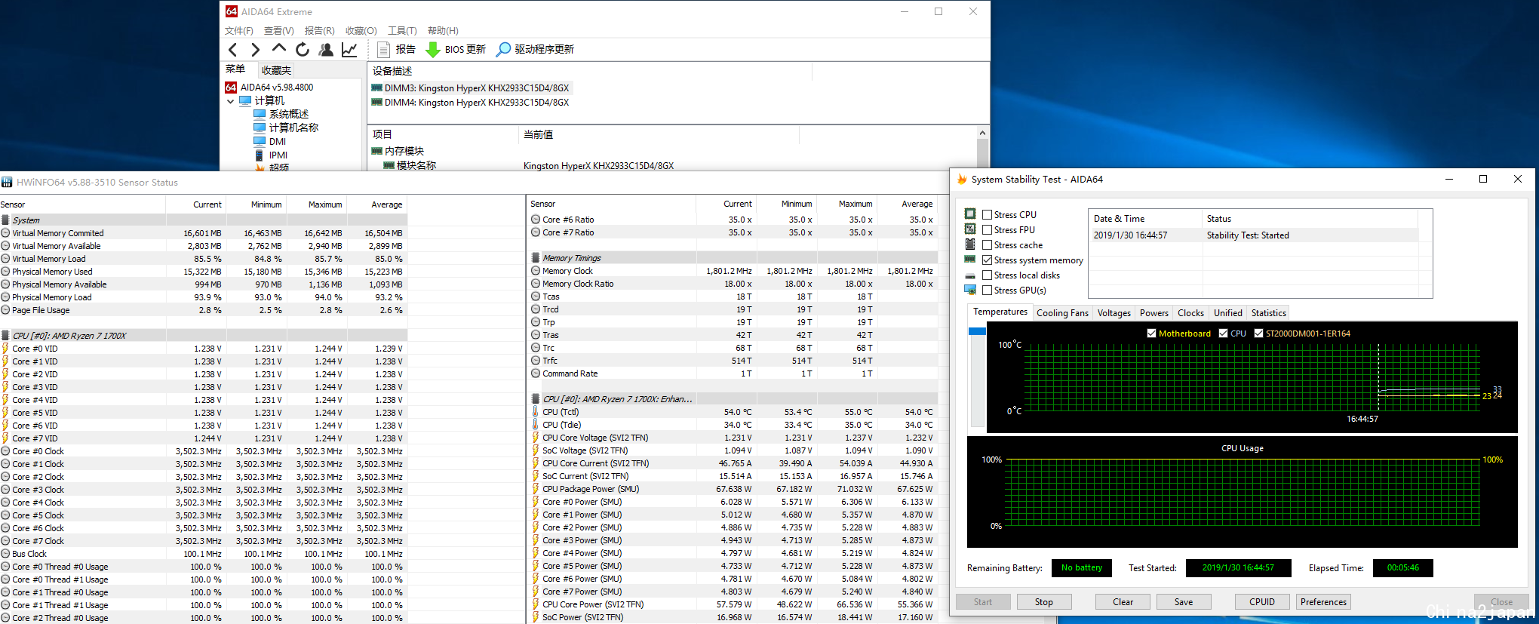Select CPU (Tctl) temperature row
This screenshot has width=1539, height=624.
[733, 412]
